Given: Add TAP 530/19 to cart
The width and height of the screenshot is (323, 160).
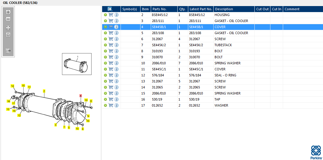Looking at the screenshot, I should tap(111, 99).
